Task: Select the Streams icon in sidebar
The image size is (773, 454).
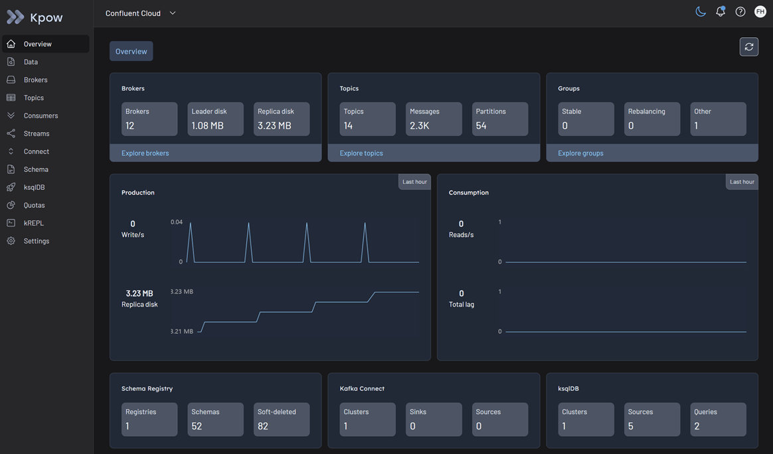Action: pyautogui.click(x=11, y=133)
